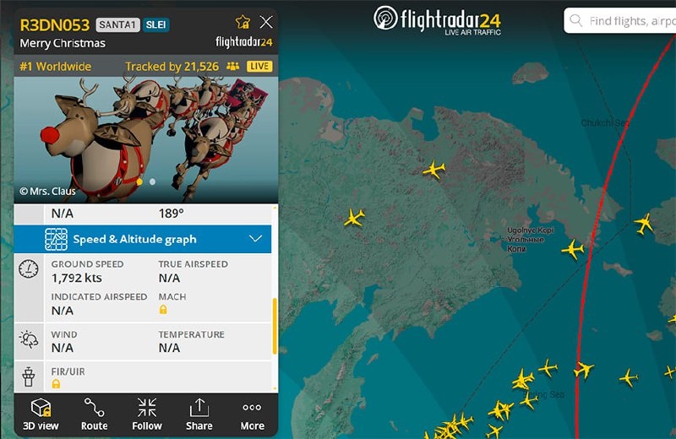Show the flight Route
Image resolution: width=676 pixels, height=439 pixels.
tap(94, 414)
